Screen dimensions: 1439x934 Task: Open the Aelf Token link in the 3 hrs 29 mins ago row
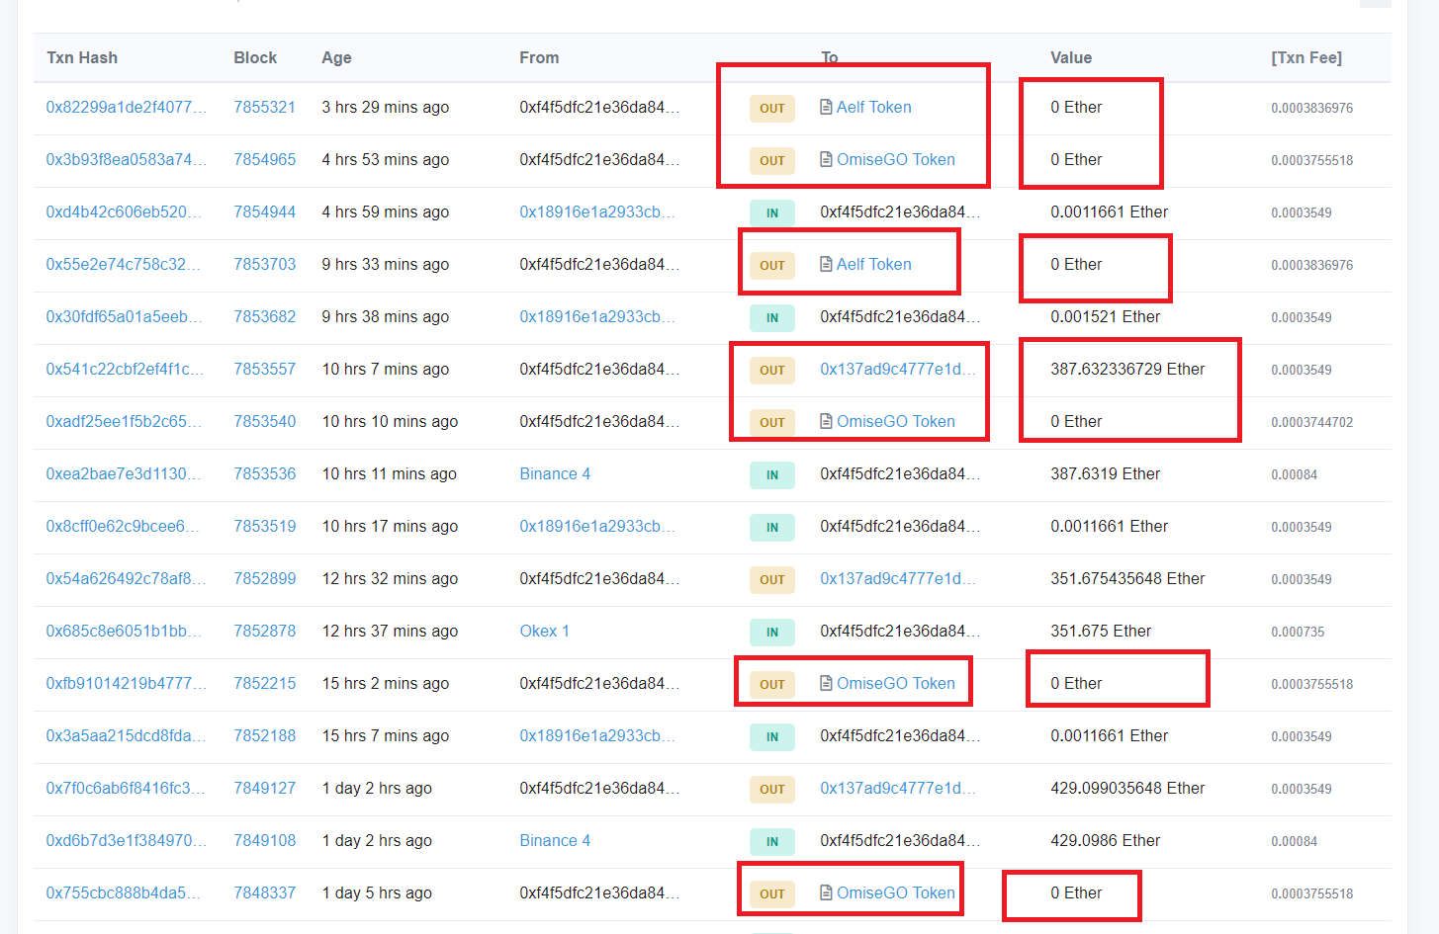point(874,107)
